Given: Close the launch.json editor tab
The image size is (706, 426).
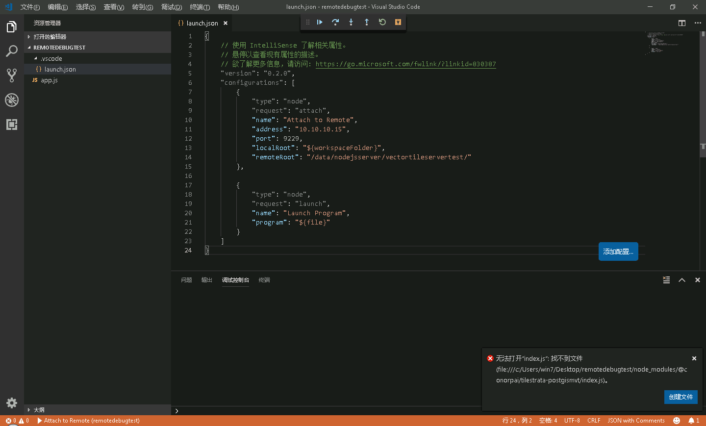Looking at the screenshot, I should [x=226, y=23].
